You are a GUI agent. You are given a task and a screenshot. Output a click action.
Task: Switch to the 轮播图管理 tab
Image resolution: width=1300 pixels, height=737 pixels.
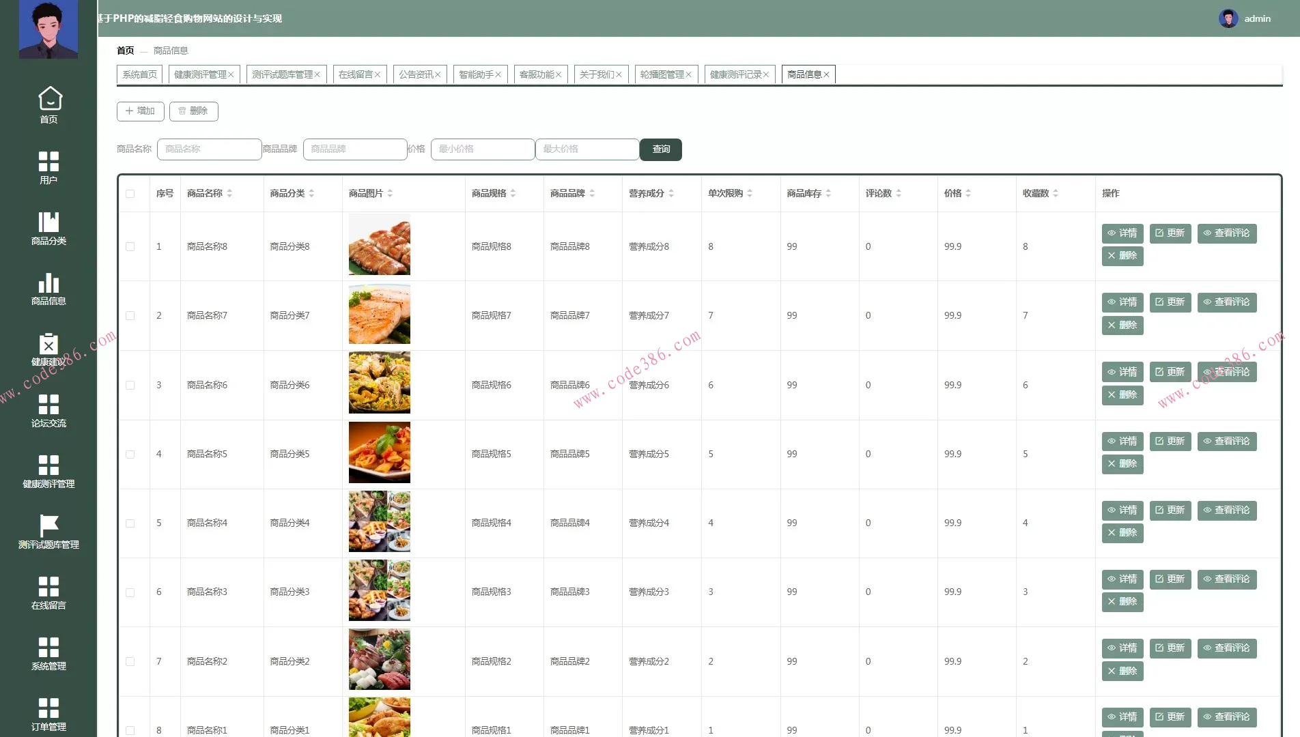pyautogui.click(x=662, y=74)
